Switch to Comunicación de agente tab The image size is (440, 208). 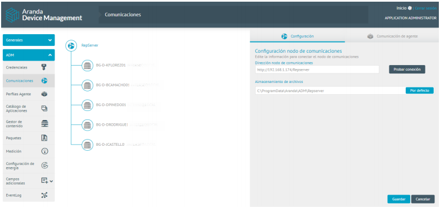tap(392, 36)
